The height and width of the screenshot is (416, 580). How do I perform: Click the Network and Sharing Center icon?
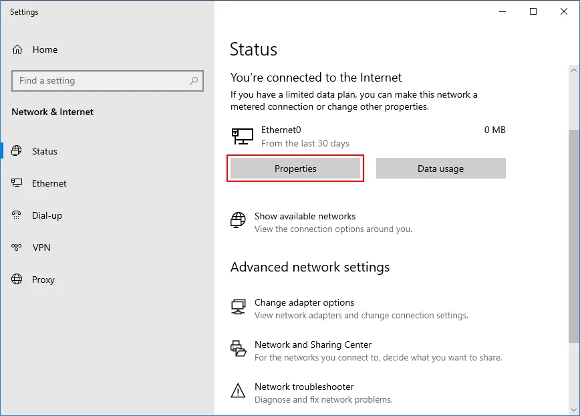click(x=238, y=349)
